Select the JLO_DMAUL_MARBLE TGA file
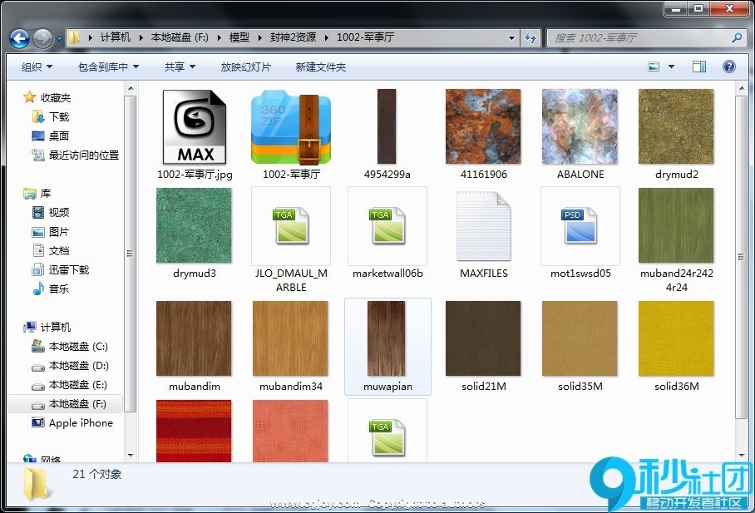 click(x=291, y=225)
